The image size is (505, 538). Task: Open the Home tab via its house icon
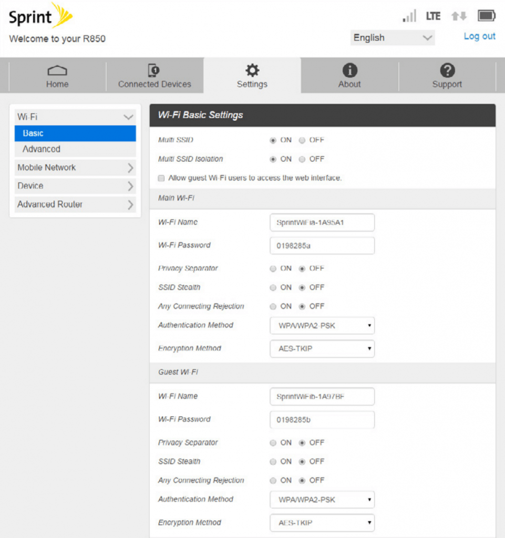[x=57, y=74]
